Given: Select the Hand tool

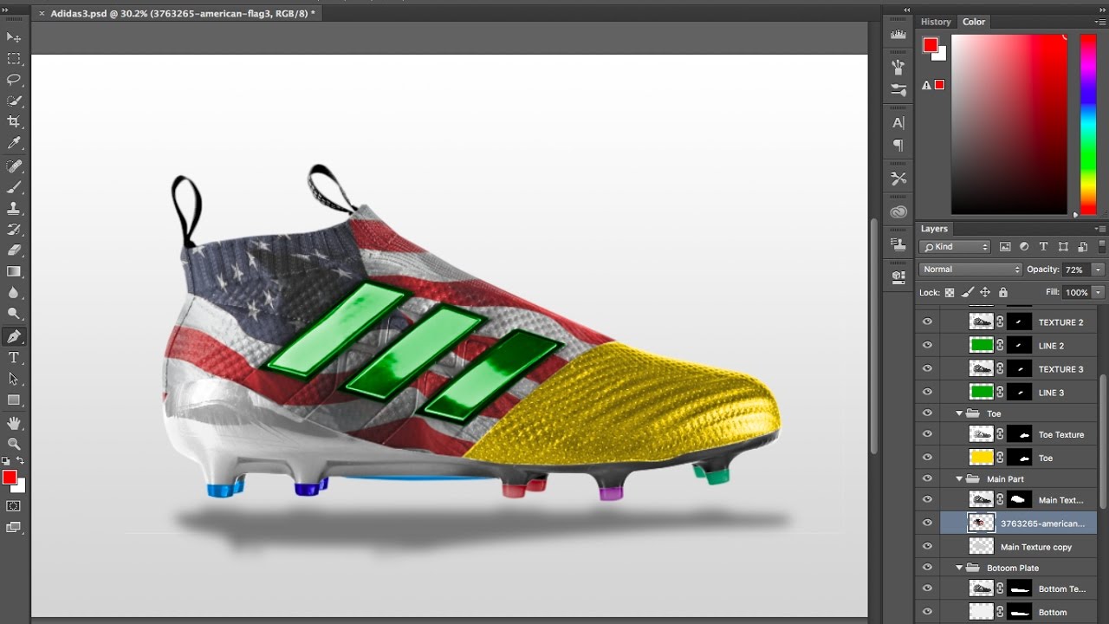Looking at the screenshot, I should coord(14,423).
